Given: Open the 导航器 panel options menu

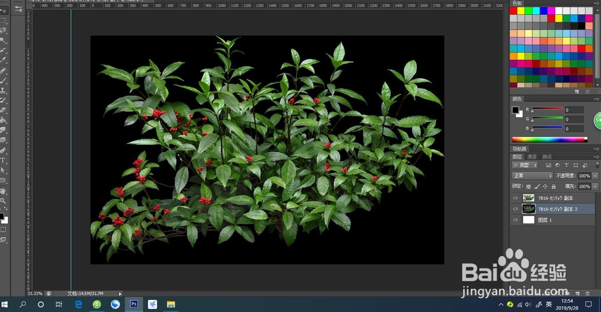Looking at the screenshot, I should [x=596, y=148].
